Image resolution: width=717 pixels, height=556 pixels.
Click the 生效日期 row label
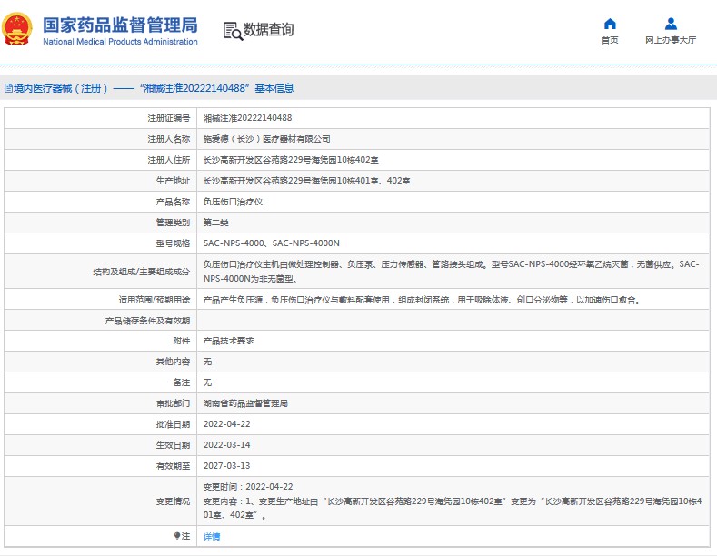173,445
